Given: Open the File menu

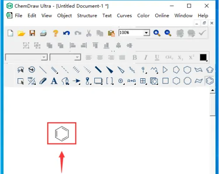Looking at the screenshot, I should 19,16.
